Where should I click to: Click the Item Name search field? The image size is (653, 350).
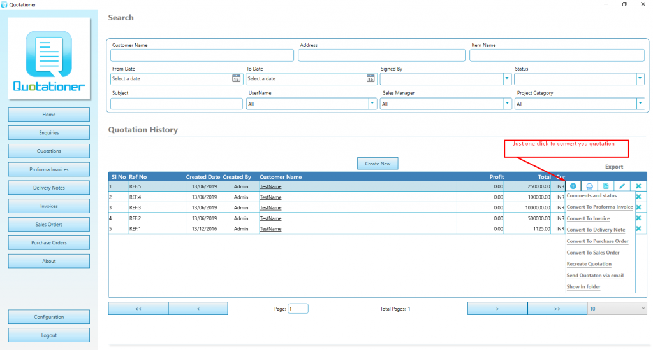tap(557, 55)
